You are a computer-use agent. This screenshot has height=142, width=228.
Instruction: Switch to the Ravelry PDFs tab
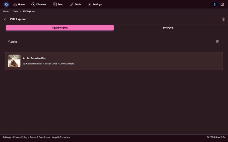60,28
